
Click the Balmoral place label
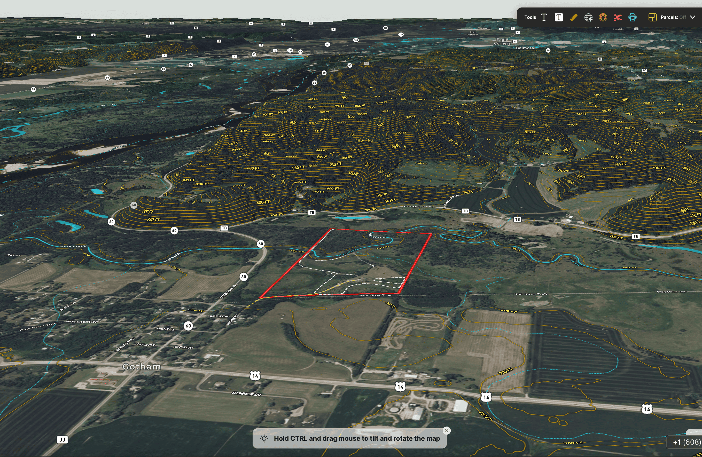pyautogui.click(x=525, y=48)
